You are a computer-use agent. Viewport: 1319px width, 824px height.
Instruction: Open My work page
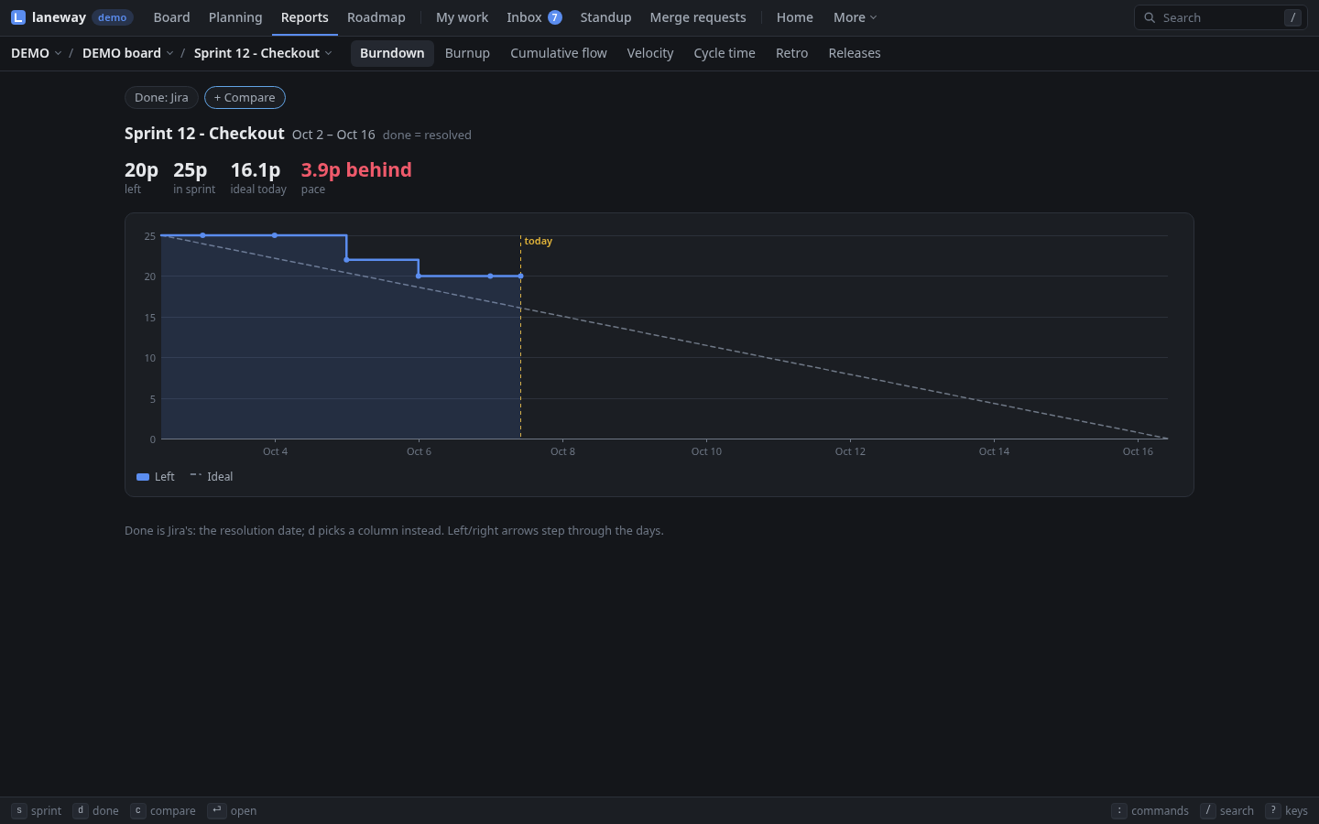pos(462,17)
